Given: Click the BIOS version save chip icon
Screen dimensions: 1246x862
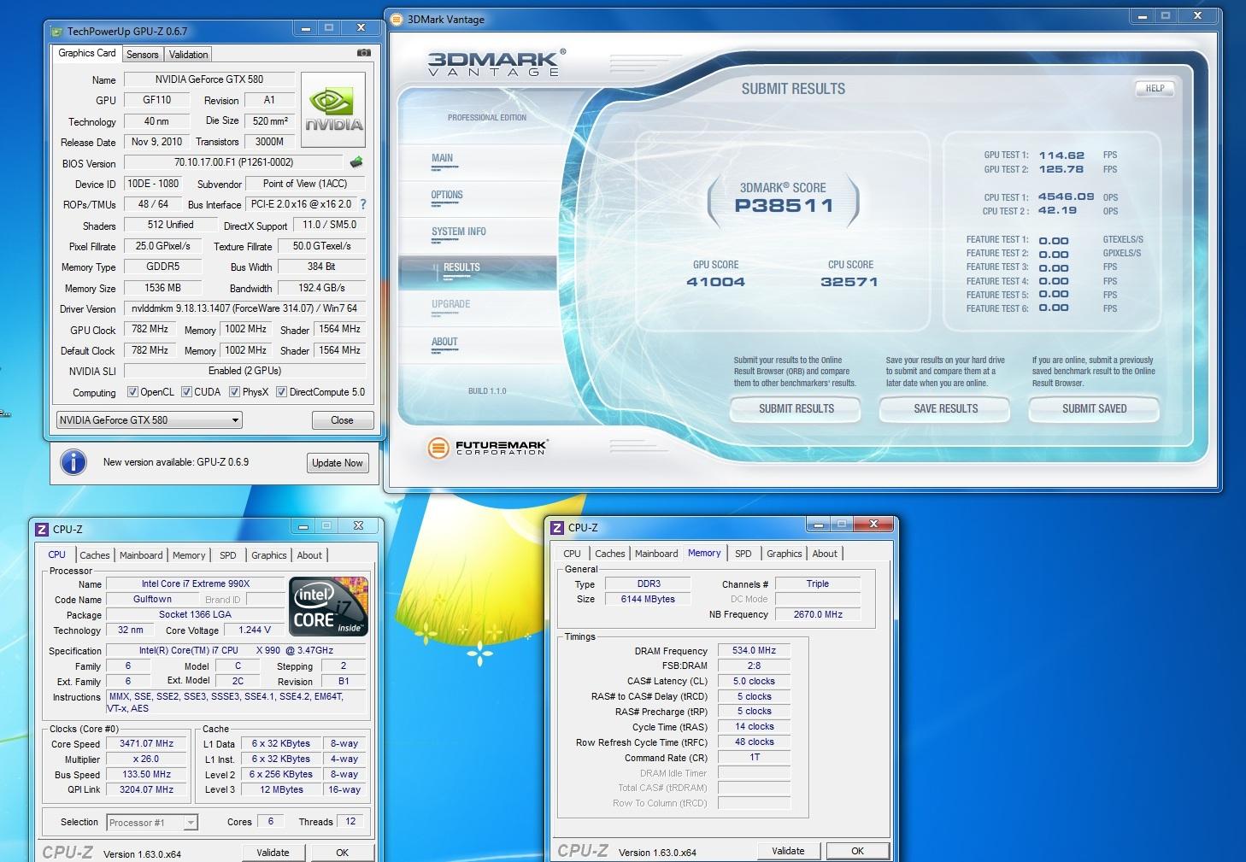Looking at the screenshot, I should point(356,161).
